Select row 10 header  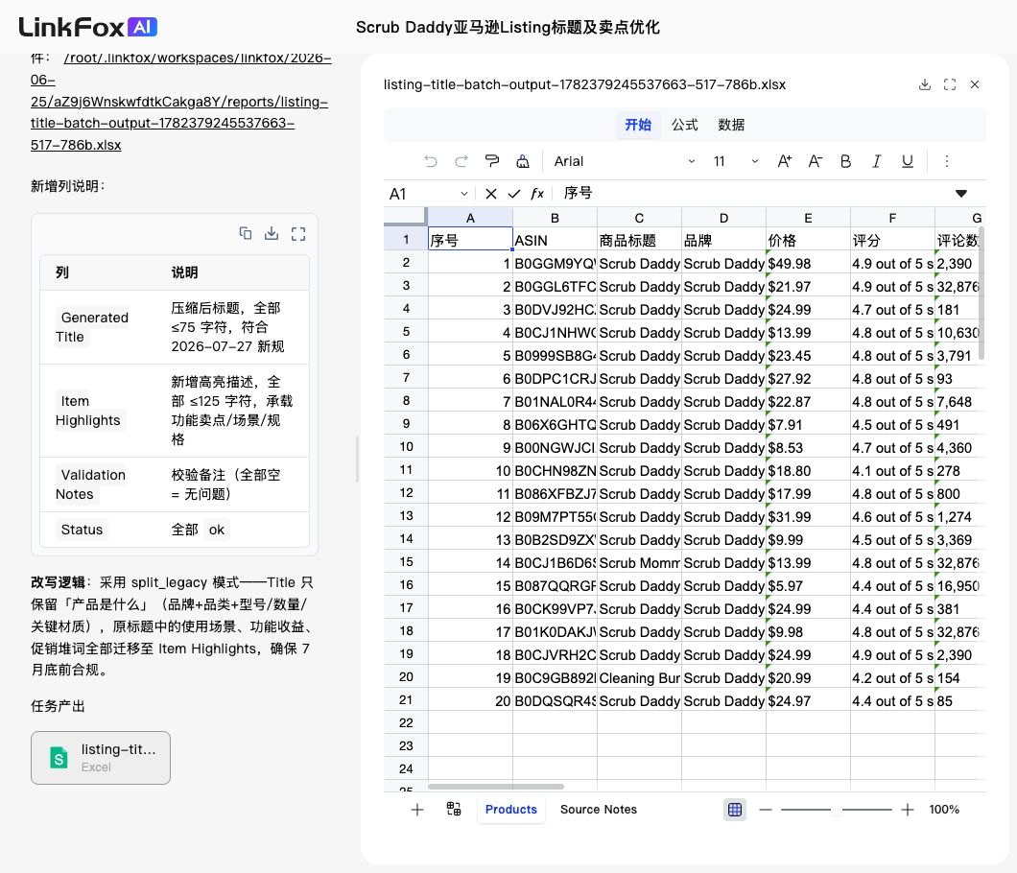click(x=406, y=447)
